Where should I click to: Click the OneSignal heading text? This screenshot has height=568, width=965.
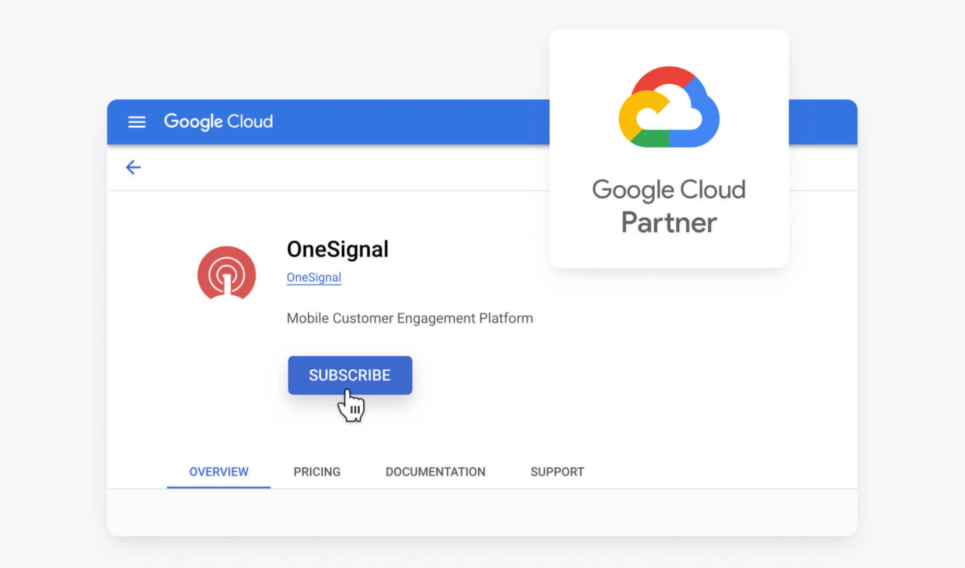pyautogui.click(x=338, y=249)
